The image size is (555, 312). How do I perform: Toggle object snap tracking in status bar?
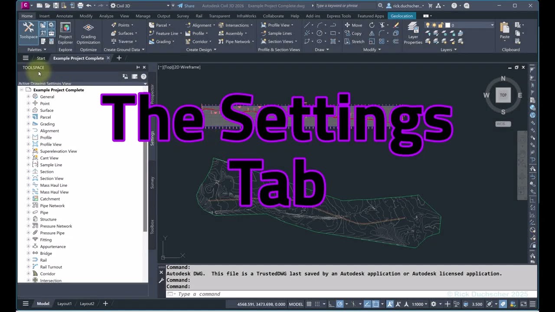tap(367, 304)
